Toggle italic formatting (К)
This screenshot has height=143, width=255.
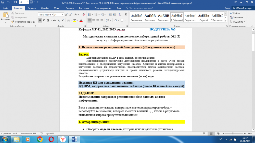click(44, 20)
